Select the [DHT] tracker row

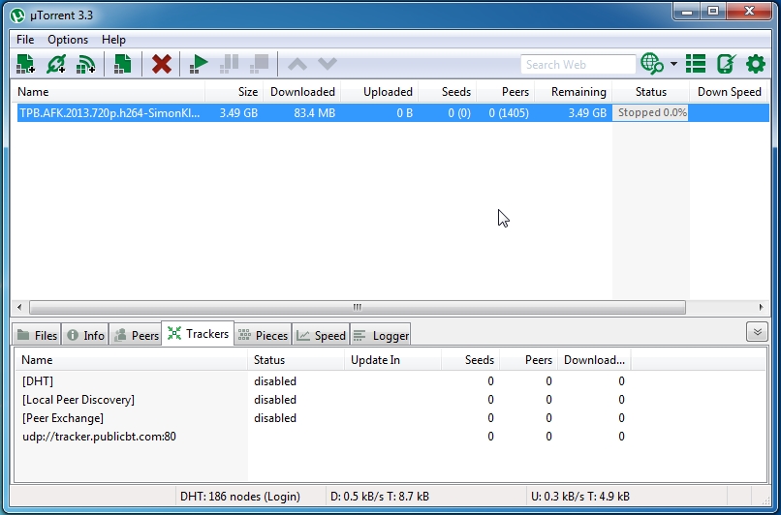click(390, 381)
